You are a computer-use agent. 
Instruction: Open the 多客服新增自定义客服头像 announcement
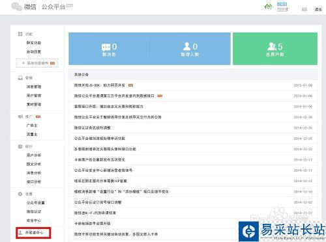(105, 149)
